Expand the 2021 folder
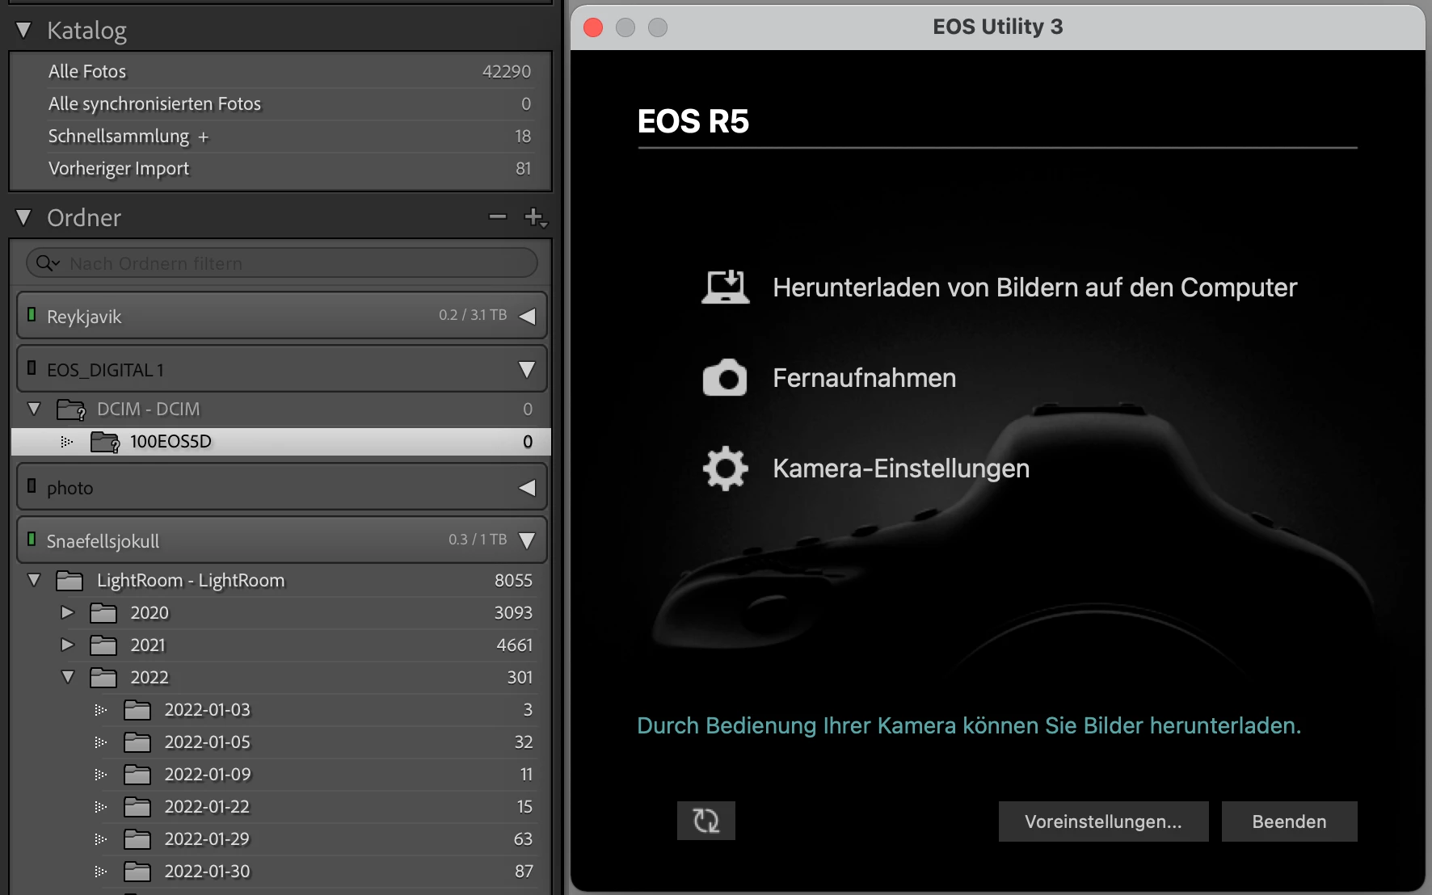The height and width of the screenshot is (895, 1432). pyautogui.click(x=68, y=645)
